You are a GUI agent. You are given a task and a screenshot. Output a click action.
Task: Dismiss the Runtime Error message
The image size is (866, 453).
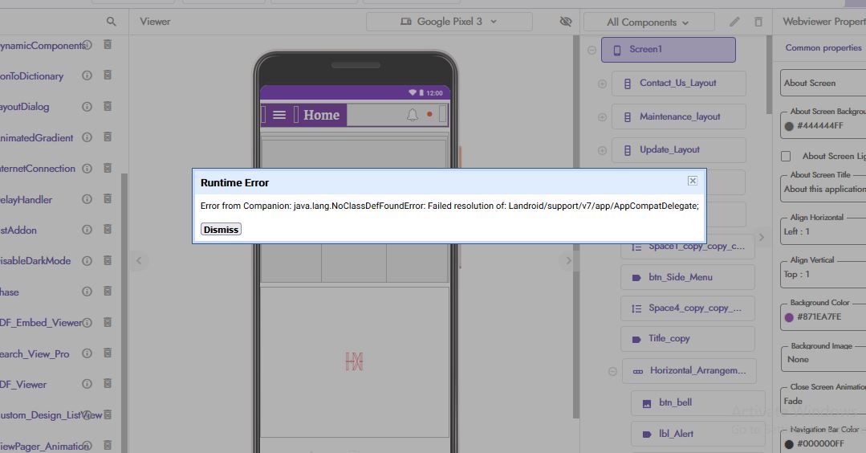221,230
